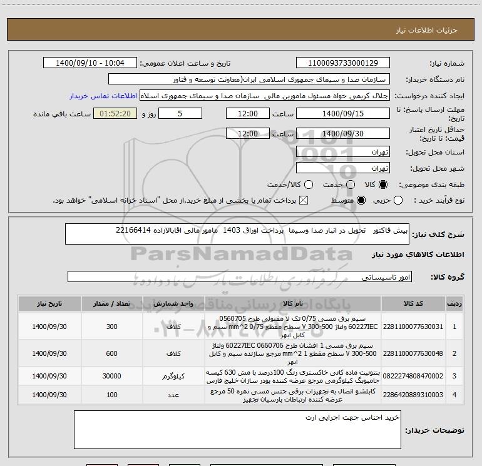Click the شماره نیاز number field
This screenshot has height=466, width=482.
coord(342,64)
